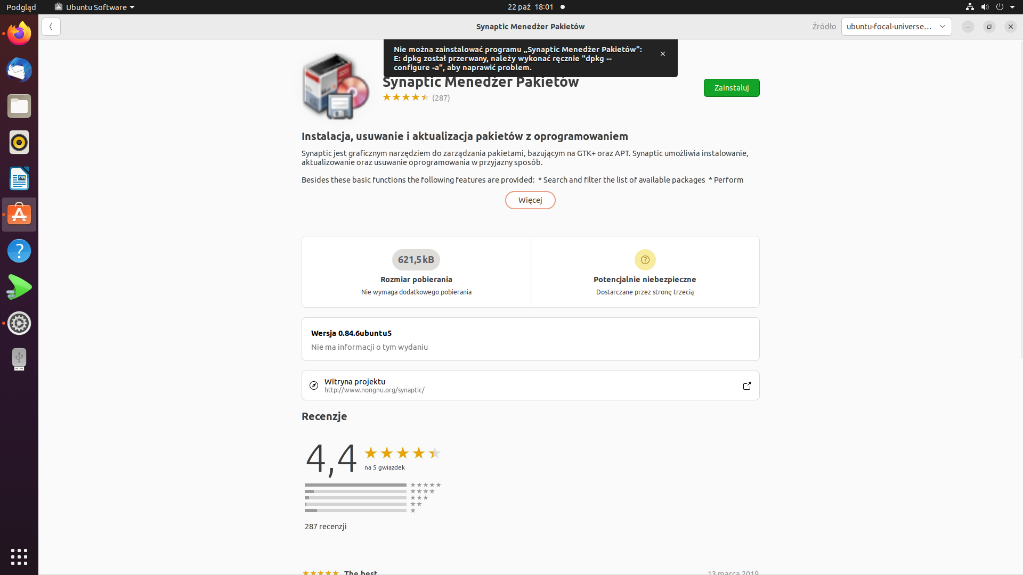This screenshot has height=575, width=1023.
Task: Click Nie ma informacji o tym wydaniu
Action: pyautogui.click(x=369, y=347)
